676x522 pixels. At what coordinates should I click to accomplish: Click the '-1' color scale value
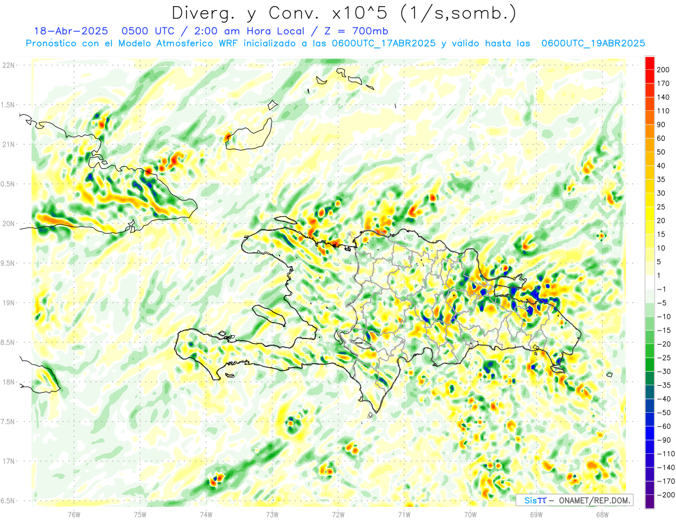pyautogui.click(x=662, y=289)
